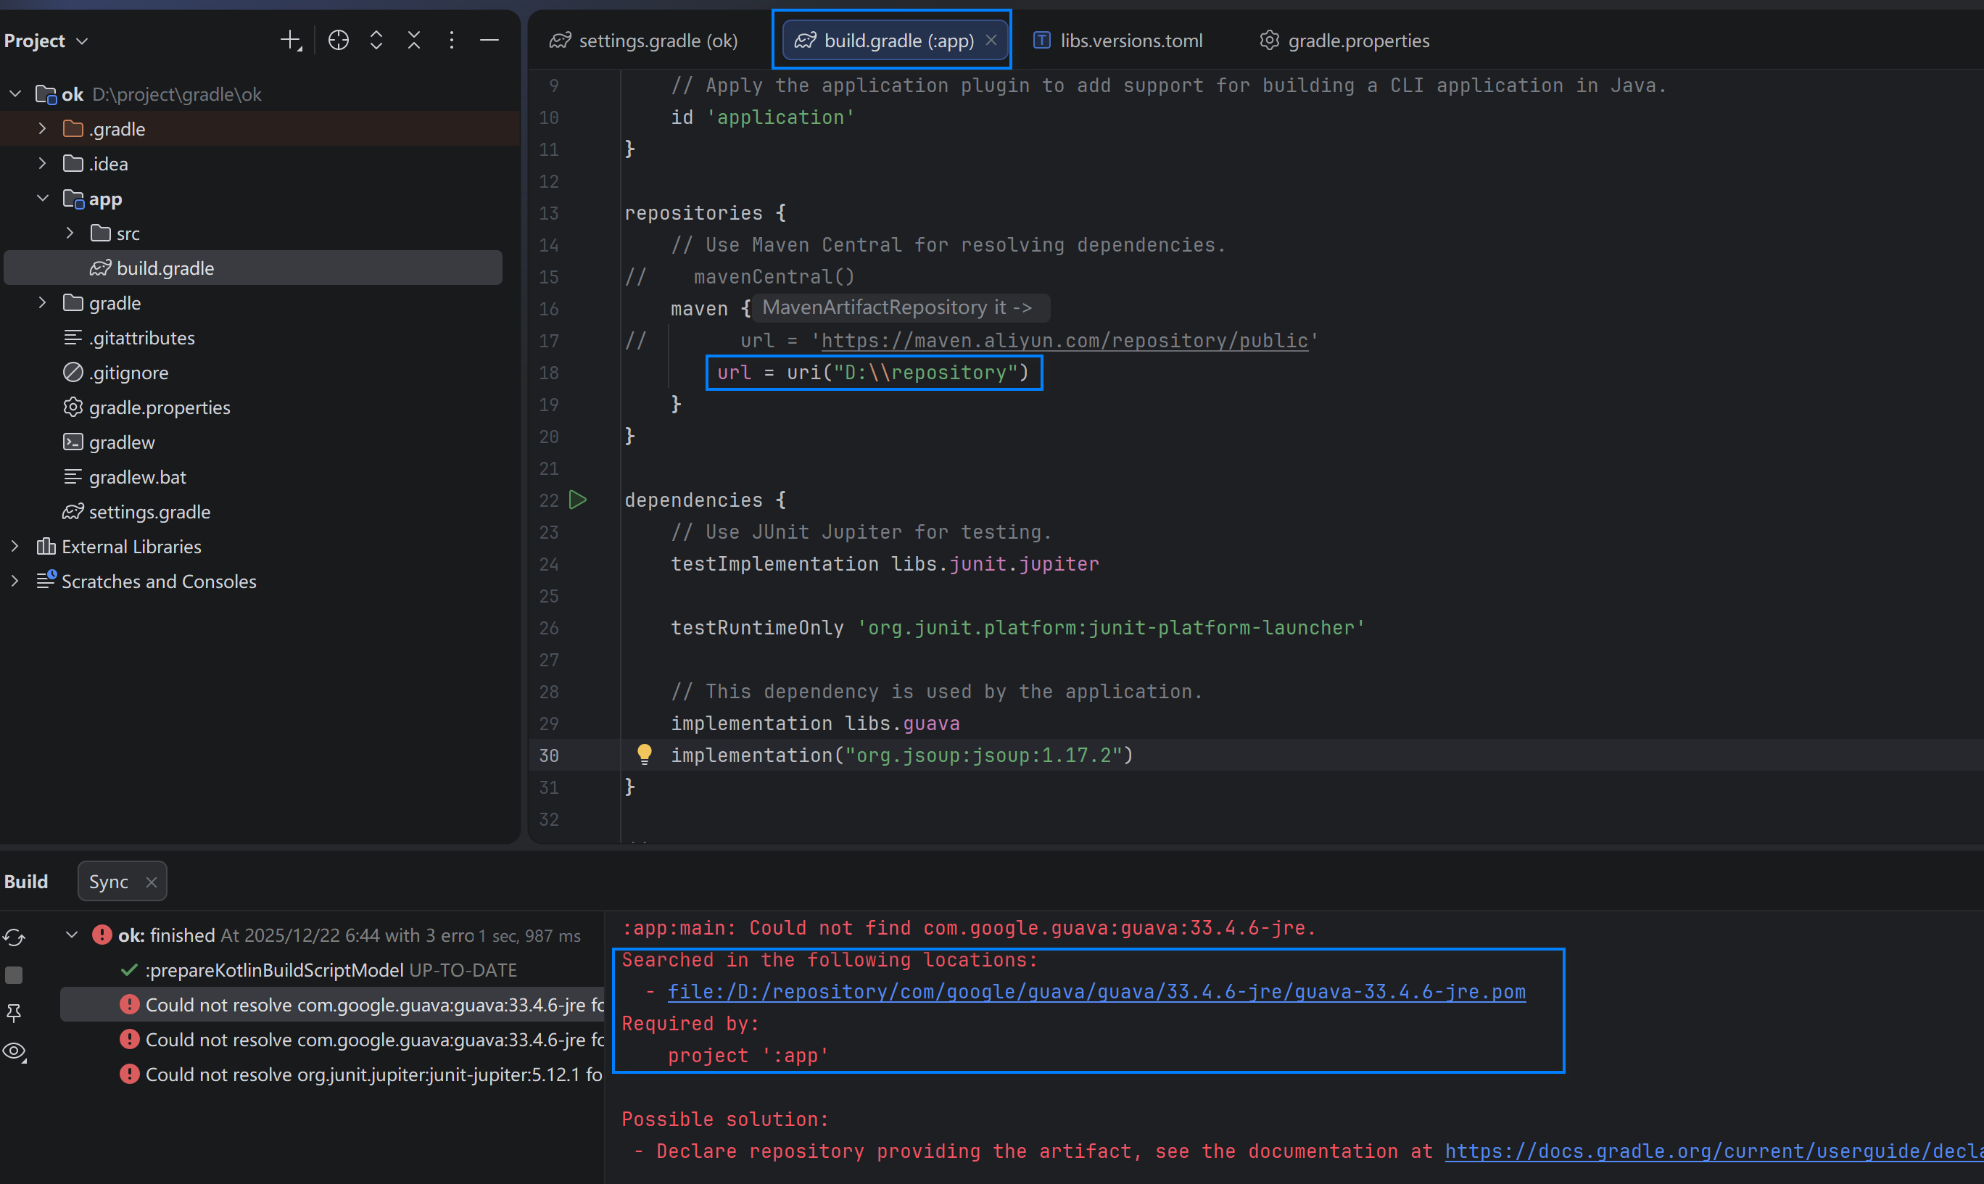Close the Sync tab in Build panel
Screen dimensions: 1984x1184
[151, 882]
